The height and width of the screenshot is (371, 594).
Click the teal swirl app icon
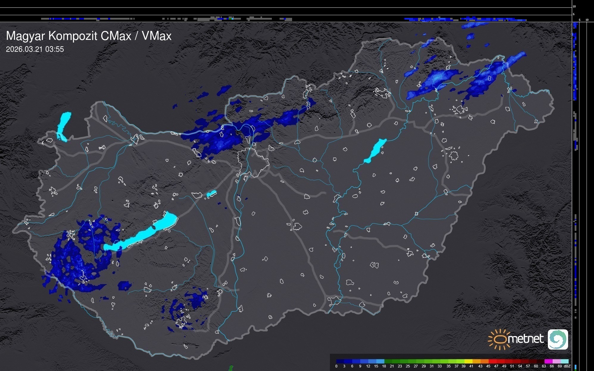[x=558, y=339]
